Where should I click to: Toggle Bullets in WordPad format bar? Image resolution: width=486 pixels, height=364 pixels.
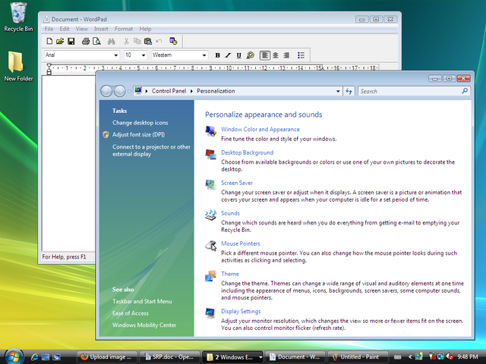301,55
